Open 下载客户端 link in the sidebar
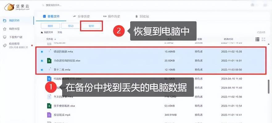This screenshot has width=272, height=123. pyautogui.click(x=16, y=37)
